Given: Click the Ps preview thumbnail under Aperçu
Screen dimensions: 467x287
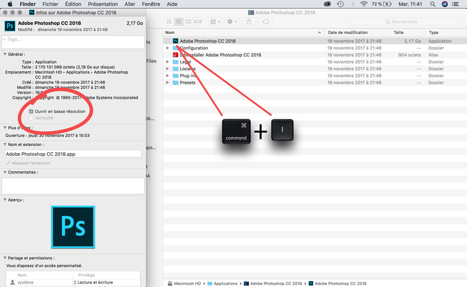Looking at the screenshot, I should [73, 227].
